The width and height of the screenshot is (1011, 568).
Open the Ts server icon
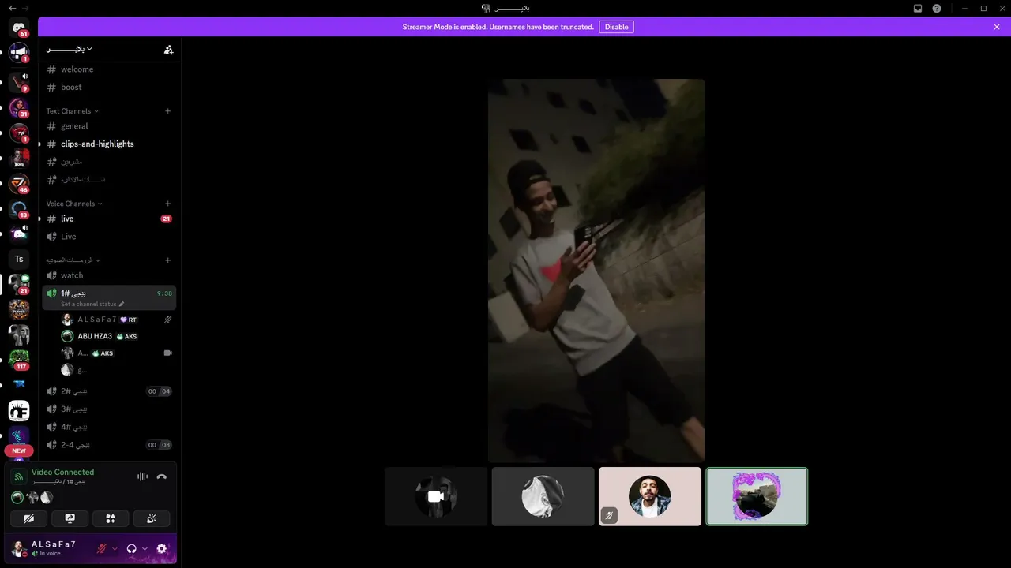coord(19,259)
